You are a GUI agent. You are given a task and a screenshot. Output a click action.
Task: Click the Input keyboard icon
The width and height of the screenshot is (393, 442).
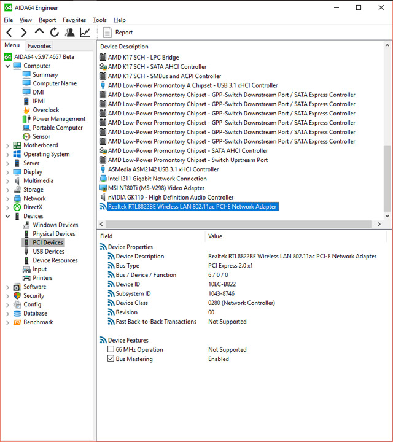pyautogui.click(x=26, y=269)
